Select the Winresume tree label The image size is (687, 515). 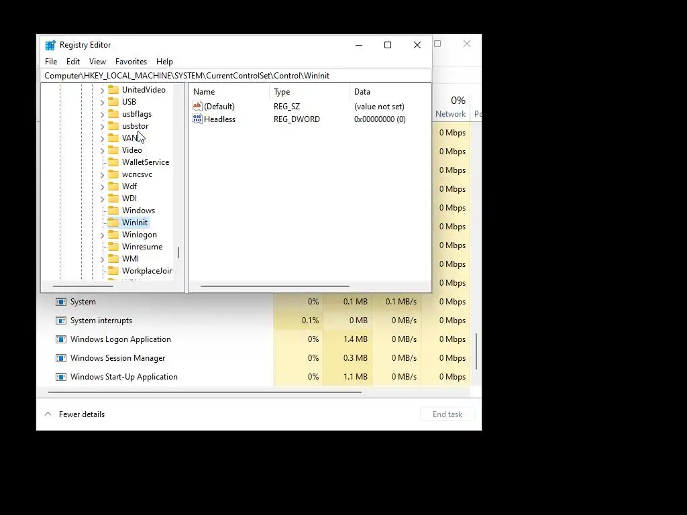tap(142, 247)
